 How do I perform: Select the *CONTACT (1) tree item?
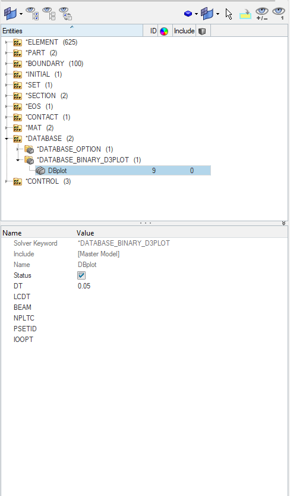click(49, 117)
